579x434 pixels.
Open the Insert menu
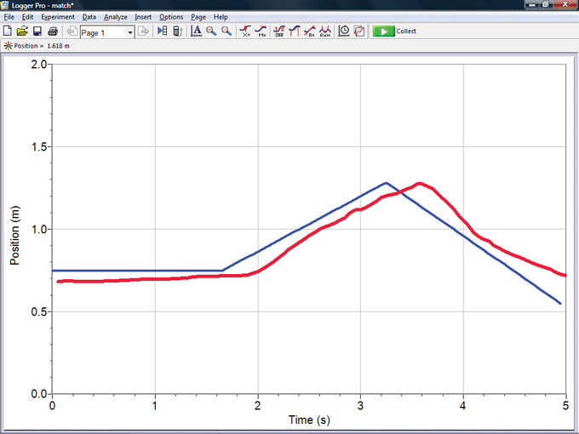[143, 17]
